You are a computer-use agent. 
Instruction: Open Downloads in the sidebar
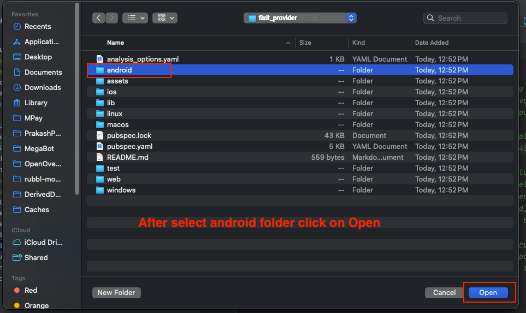(x=43, y=87)
